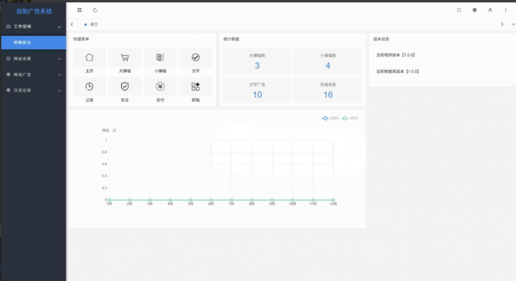Expand the 网站设置 sidebar menu
Image resolution: width=516 pixels, height=281 pixels.
tap(33, 59)
